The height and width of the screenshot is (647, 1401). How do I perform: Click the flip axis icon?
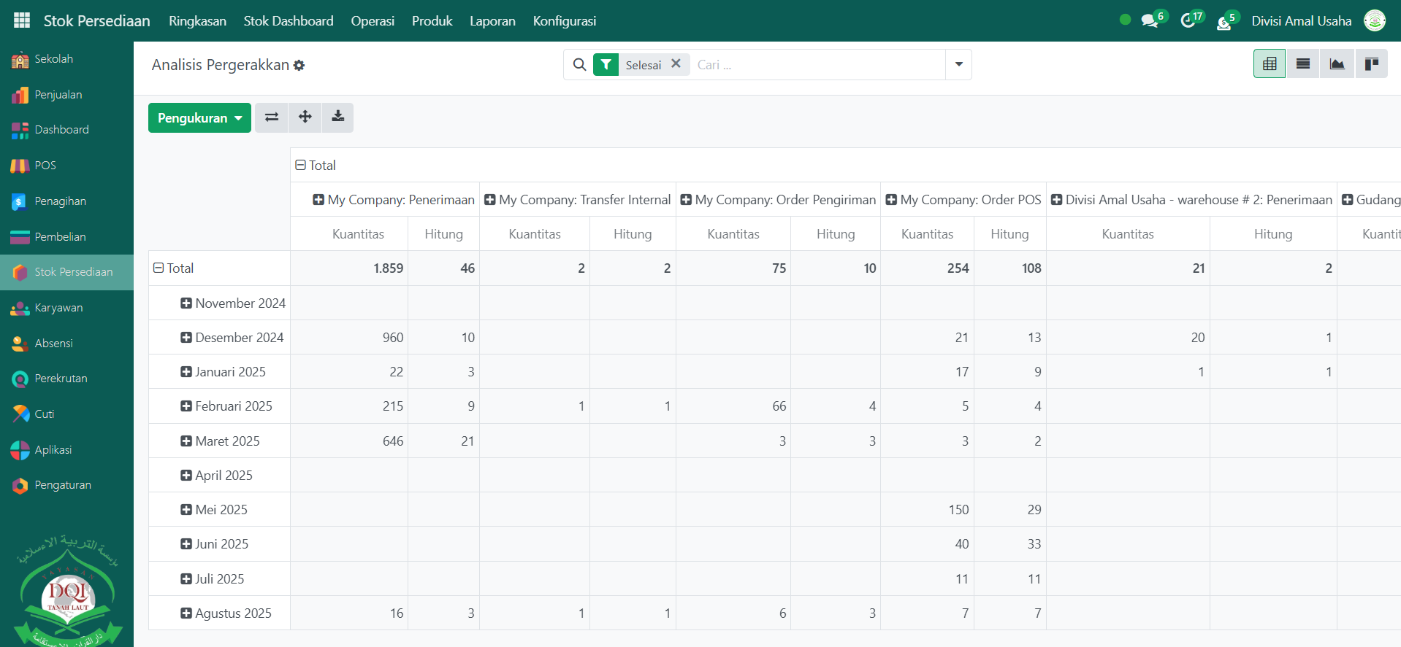coord(272,117)
